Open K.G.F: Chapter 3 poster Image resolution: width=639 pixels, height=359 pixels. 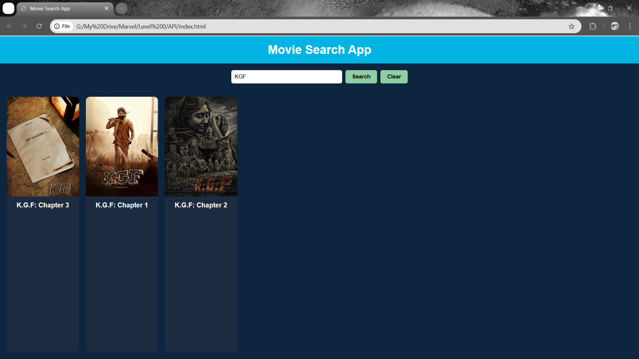click(x=43, y=147)
